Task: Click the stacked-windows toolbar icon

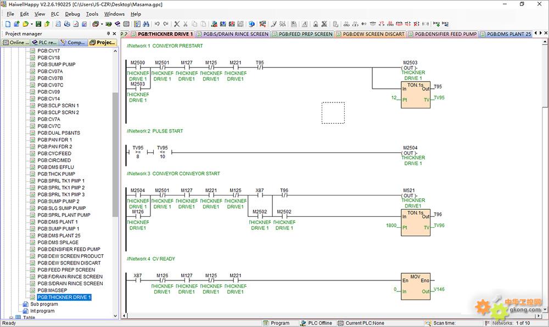Action: [x=96, y=24]
